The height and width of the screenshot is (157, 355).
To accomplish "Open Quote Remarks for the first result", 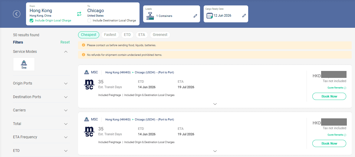I will (x=337, y=88).
